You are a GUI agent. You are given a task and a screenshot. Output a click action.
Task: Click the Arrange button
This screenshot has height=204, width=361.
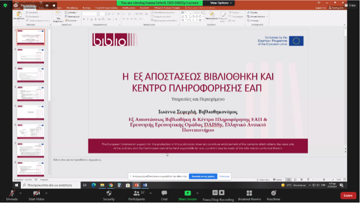(212, 16)
